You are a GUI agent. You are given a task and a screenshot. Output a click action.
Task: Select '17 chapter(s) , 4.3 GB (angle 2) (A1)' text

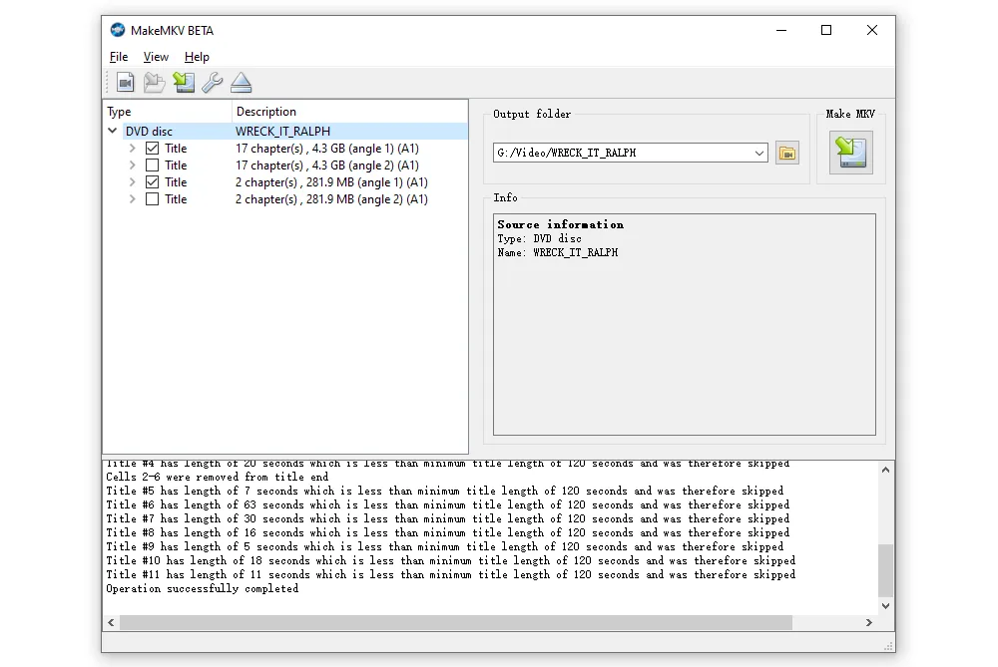point(327,166)
